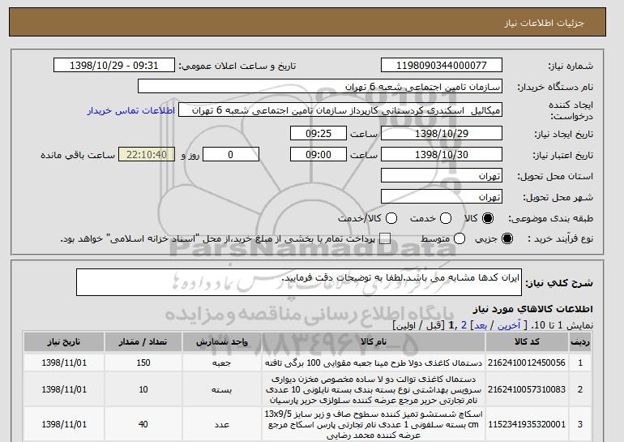Viewport: 624px width, 442px height.
Task: Select the جزیی purchase process option
Action: (507, 238)
